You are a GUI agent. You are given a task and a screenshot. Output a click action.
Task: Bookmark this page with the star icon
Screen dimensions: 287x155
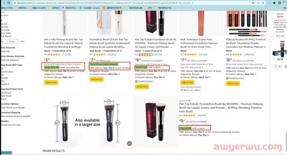pyautogui.click(x=263, y=3)
